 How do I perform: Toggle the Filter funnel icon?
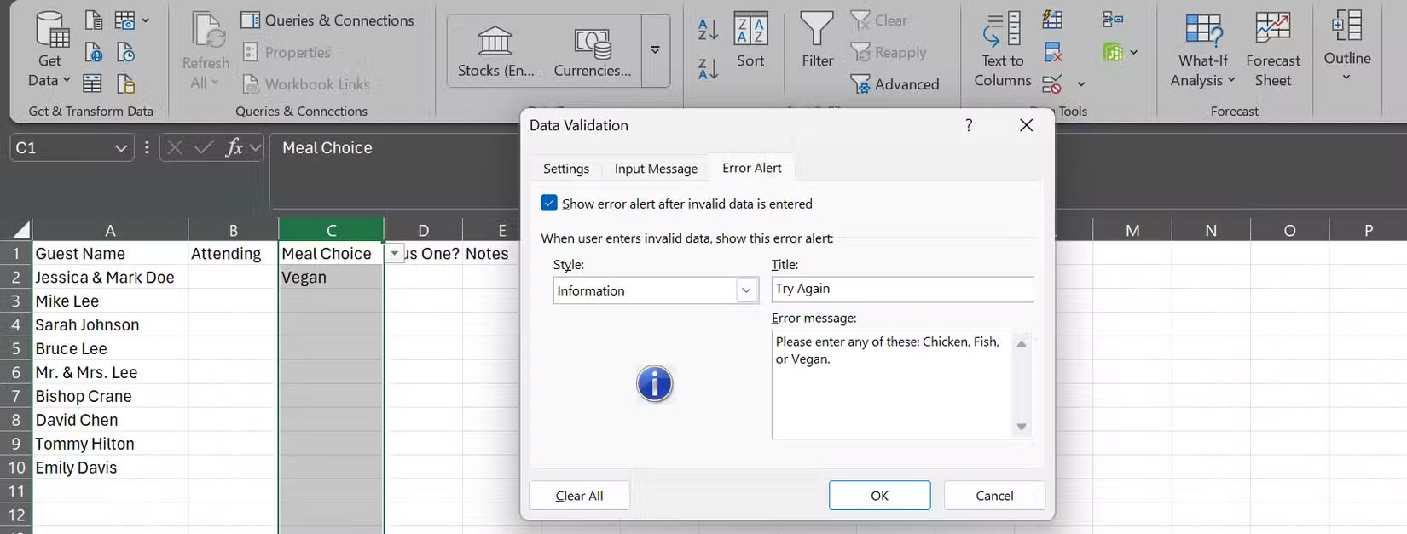(817, 41)
